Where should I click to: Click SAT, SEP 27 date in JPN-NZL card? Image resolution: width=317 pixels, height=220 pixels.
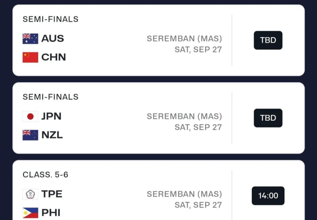pos(198,127)
